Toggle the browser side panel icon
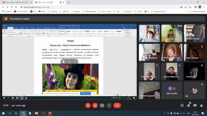 [x=195, y=7]
